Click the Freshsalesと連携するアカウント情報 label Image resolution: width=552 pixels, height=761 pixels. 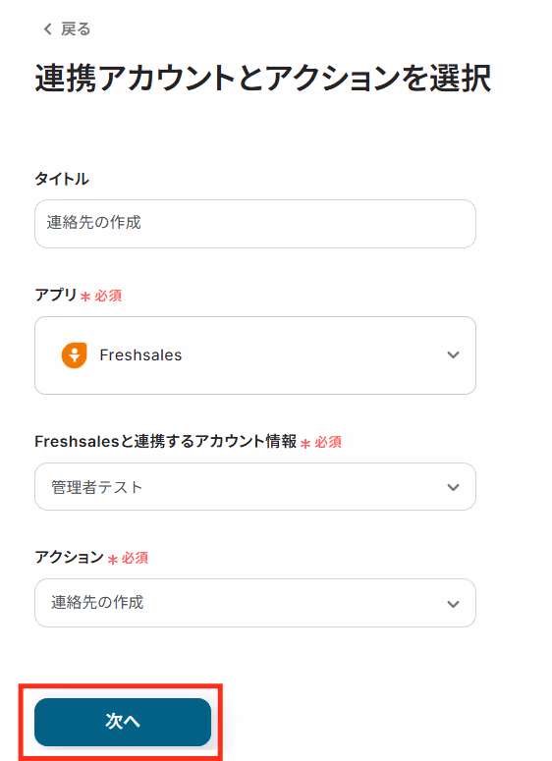click(x=166, y=441)
